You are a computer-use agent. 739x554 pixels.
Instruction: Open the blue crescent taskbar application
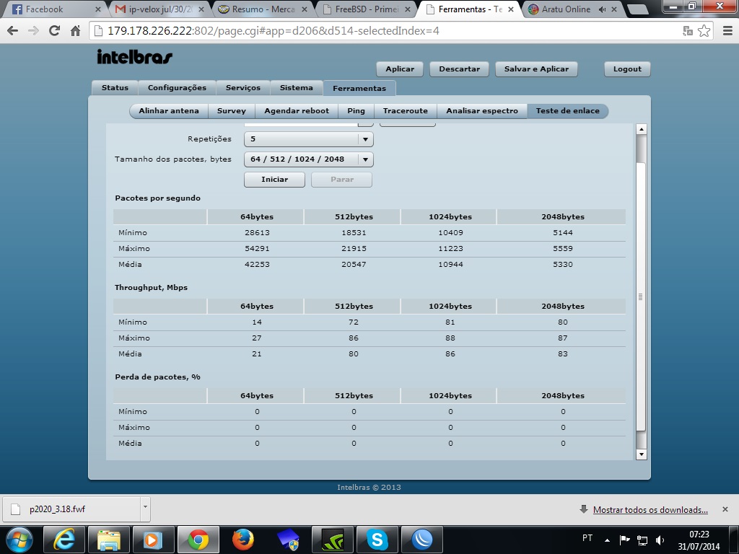coord(421,540)
